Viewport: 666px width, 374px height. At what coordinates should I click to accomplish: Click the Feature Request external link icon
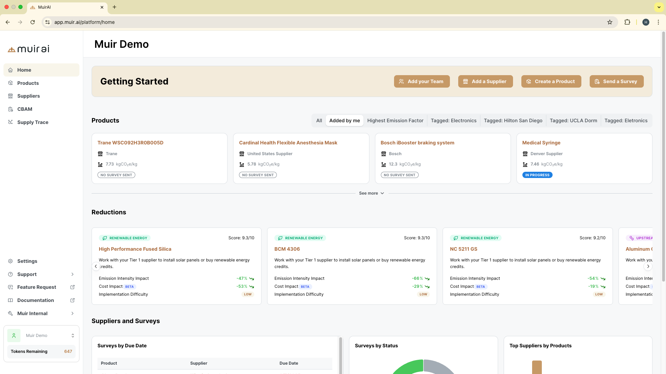tap(72, 287)
